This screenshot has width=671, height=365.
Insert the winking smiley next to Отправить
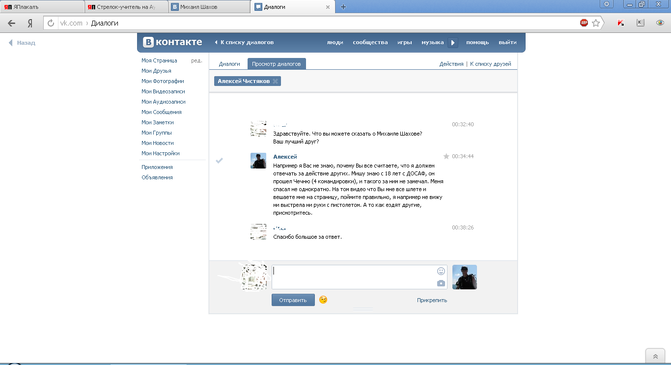pyautogui.click(x=323, y=300)
